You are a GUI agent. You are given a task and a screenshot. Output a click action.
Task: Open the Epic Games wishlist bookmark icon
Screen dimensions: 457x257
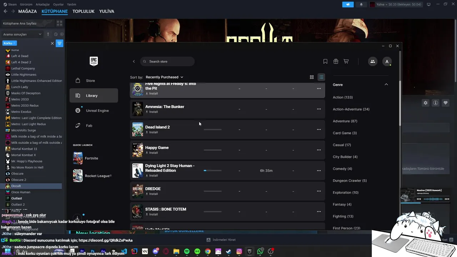(x=325, y=61)
